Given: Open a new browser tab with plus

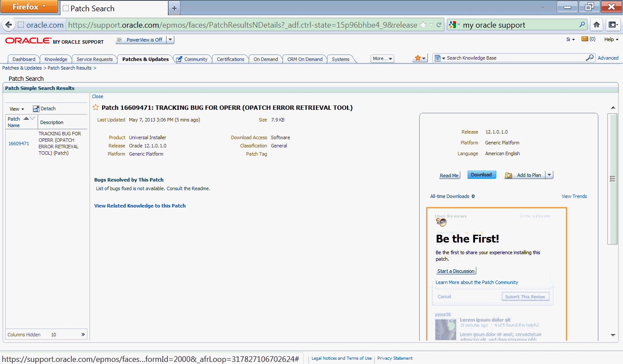Looking at the screenshot, I should [174, 8].
